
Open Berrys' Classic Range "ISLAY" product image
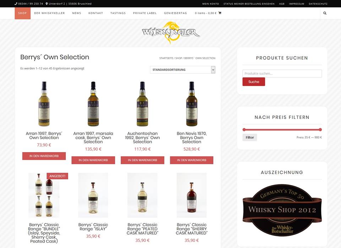coord(93,195)
